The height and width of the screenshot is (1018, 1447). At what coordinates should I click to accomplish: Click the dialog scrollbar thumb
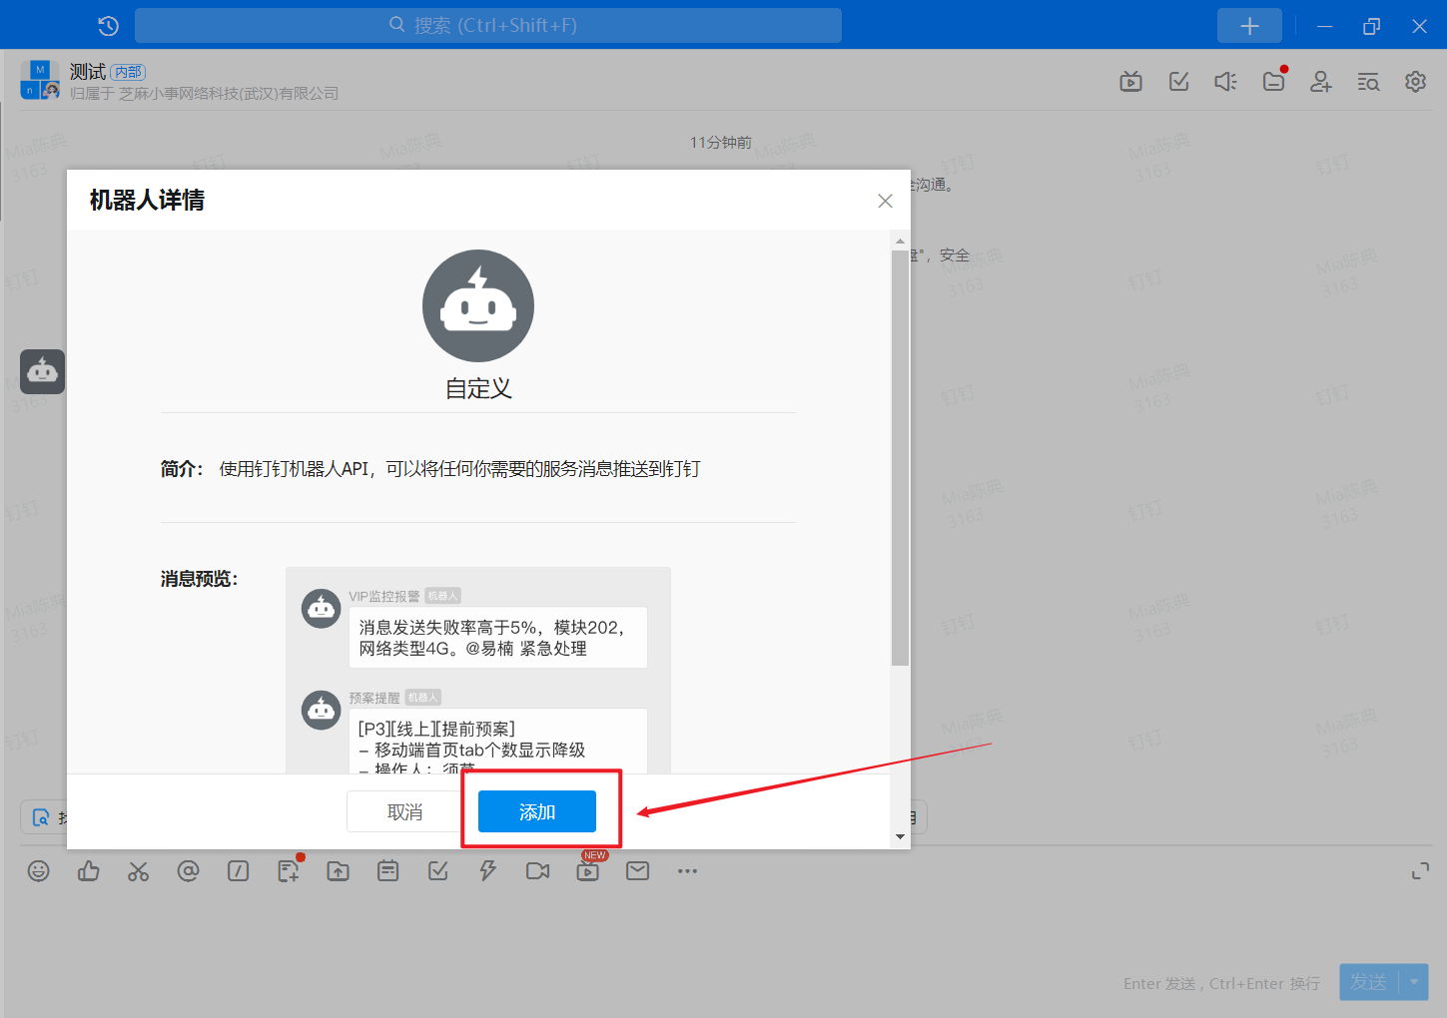click(901, 457)
